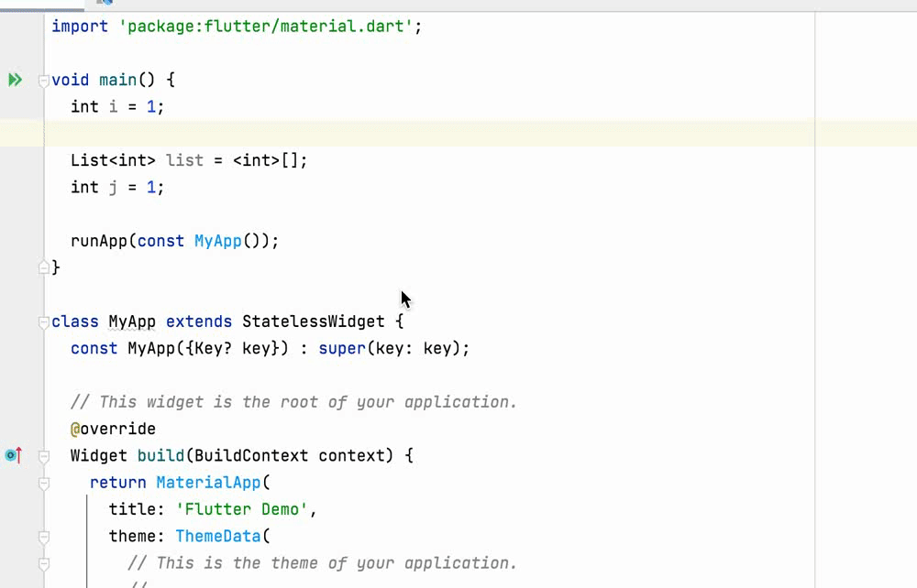Click the 'int j = 1;' statement
The height and width of the screenshot is (588, 917).
[x=117, y=188]
